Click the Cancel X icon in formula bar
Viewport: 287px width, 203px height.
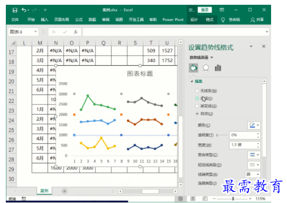54,32
